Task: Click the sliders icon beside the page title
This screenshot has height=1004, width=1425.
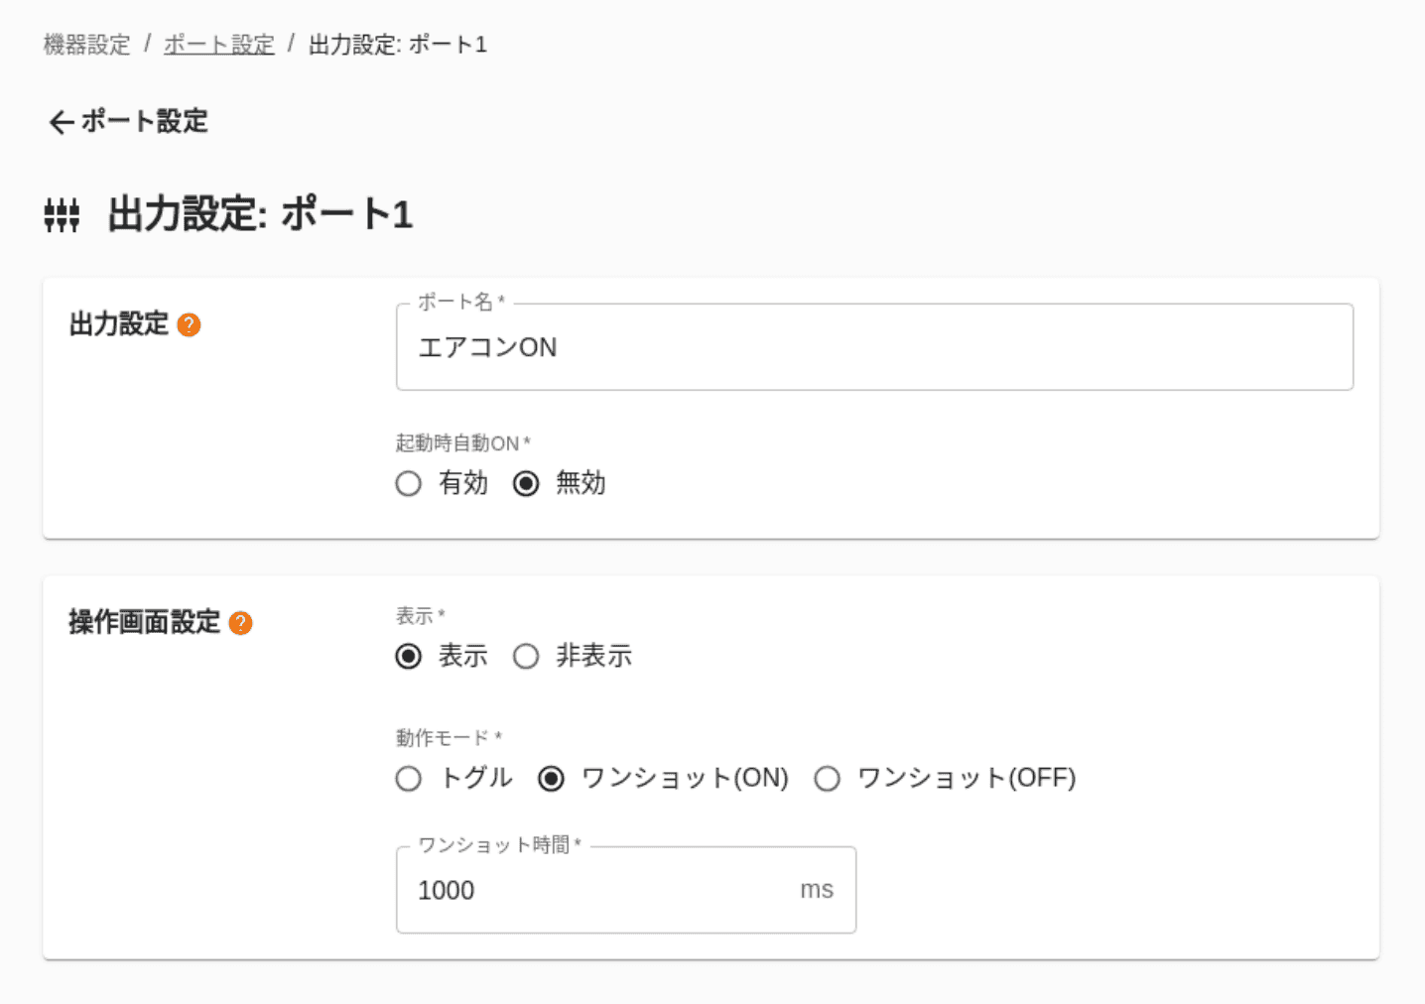Action: pyautogui.click(x=62, y=214)
